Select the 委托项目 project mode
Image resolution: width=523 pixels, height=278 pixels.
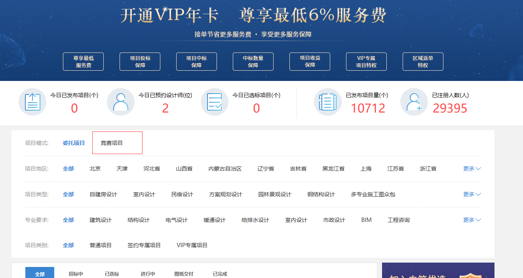coord(74,143)
